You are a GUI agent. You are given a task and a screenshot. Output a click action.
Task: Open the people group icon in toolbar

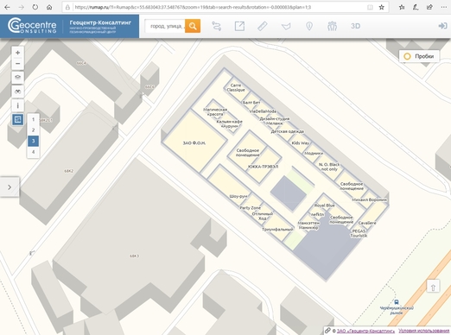(x=332, y=26)
